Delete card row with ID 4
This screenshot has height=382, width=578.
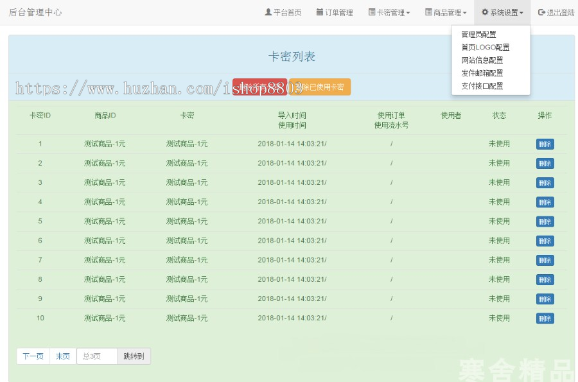click(x=545, y=202)
